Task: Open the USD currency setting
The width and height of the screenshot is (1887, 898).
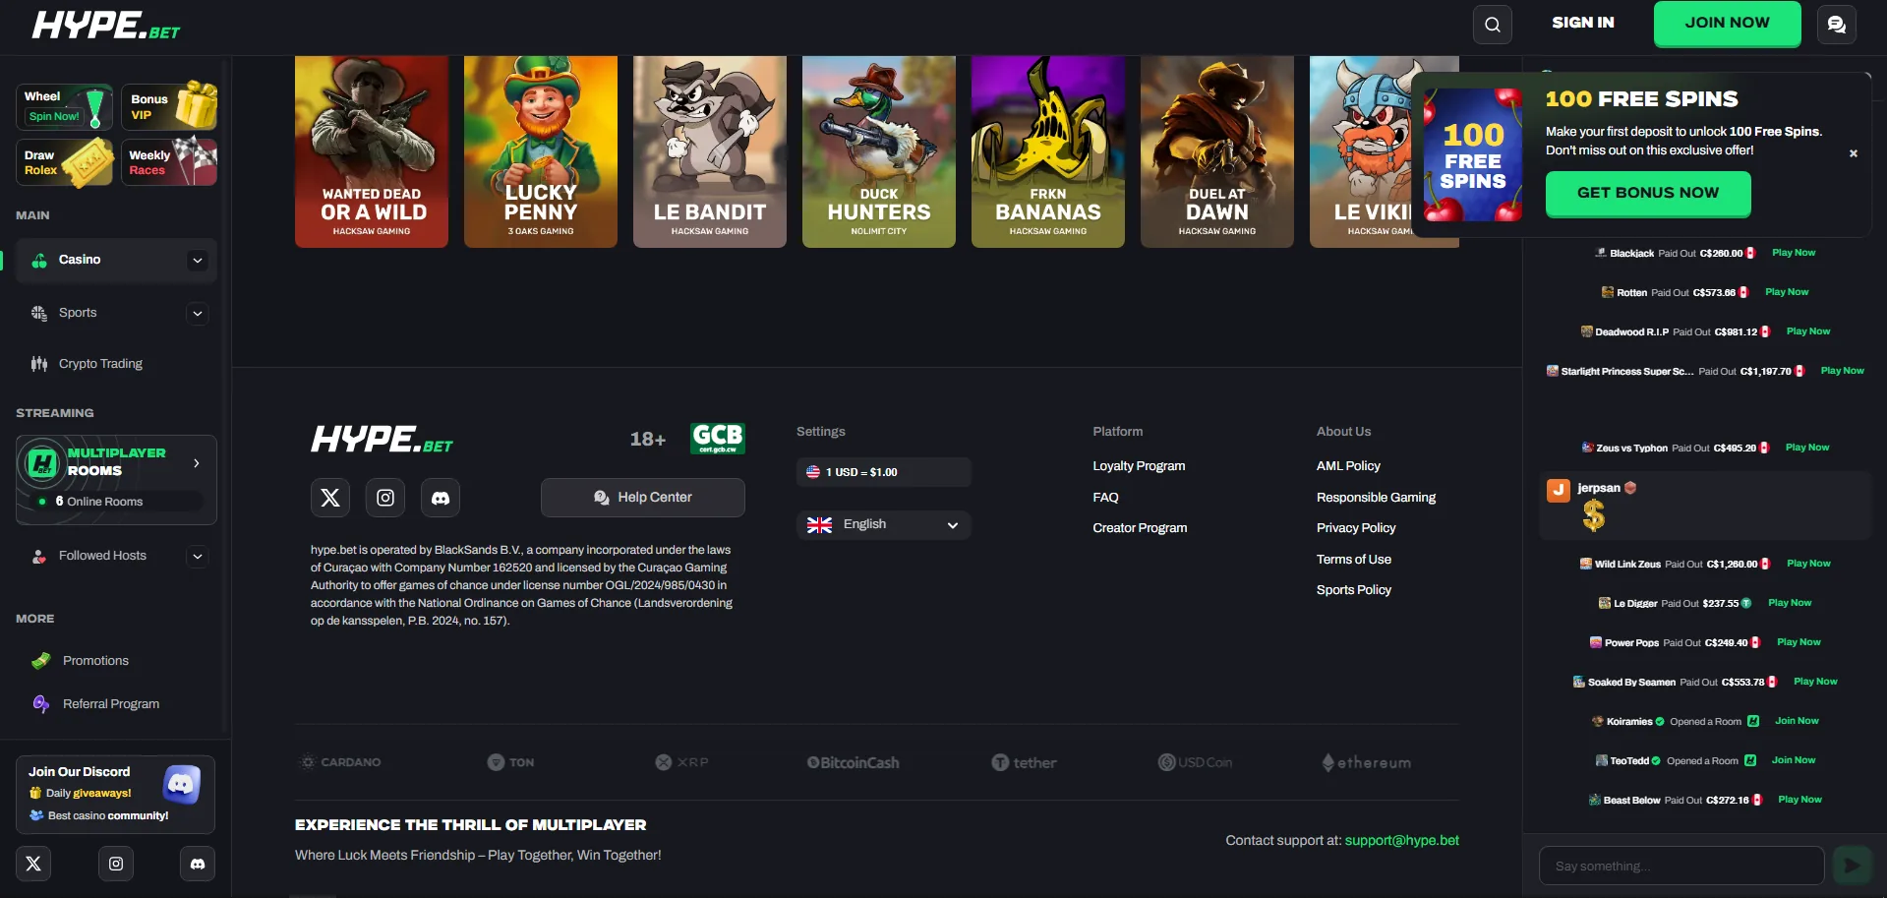Action: [x=883, y=472]
